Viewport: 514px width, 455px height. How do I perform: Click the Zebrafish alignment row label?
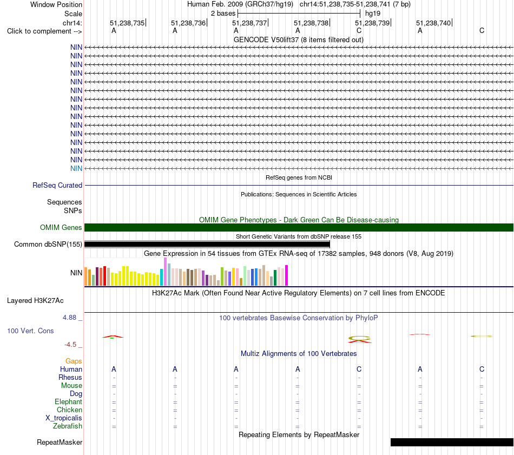[x=68, y=426]
